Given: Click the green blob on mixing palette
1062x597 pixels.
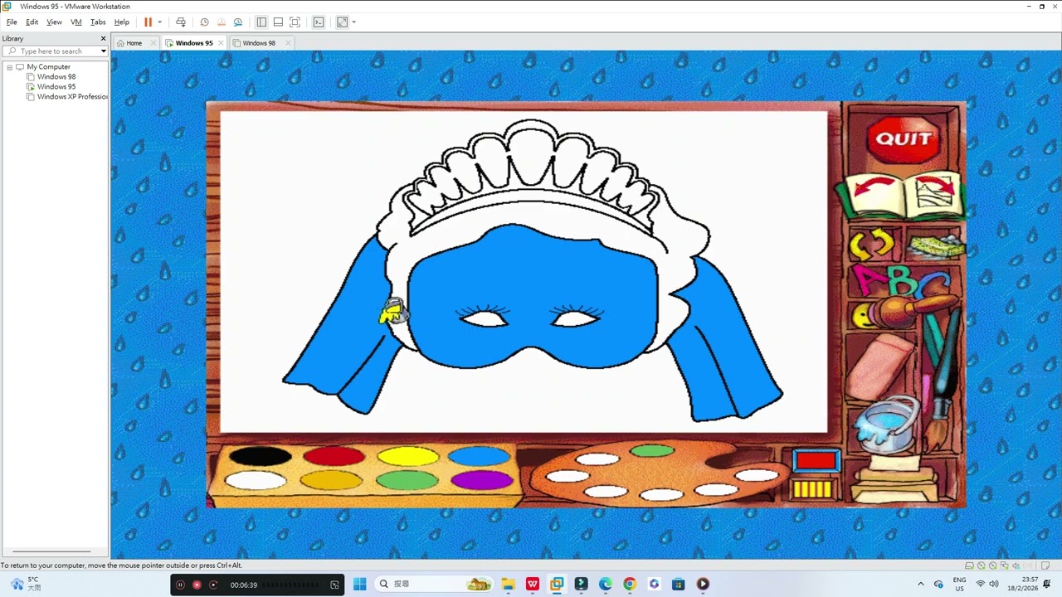Looking at the screenshot, I should tap(652, 451).
